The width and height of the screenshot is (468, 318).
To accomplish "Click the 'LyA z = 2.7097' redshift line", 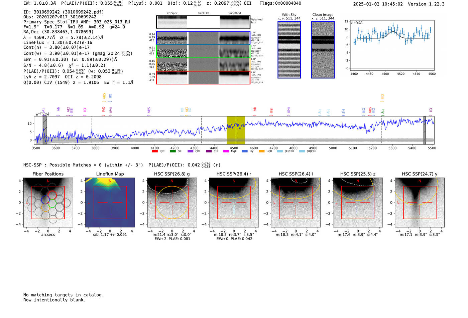I will click(x=63, y=77).
